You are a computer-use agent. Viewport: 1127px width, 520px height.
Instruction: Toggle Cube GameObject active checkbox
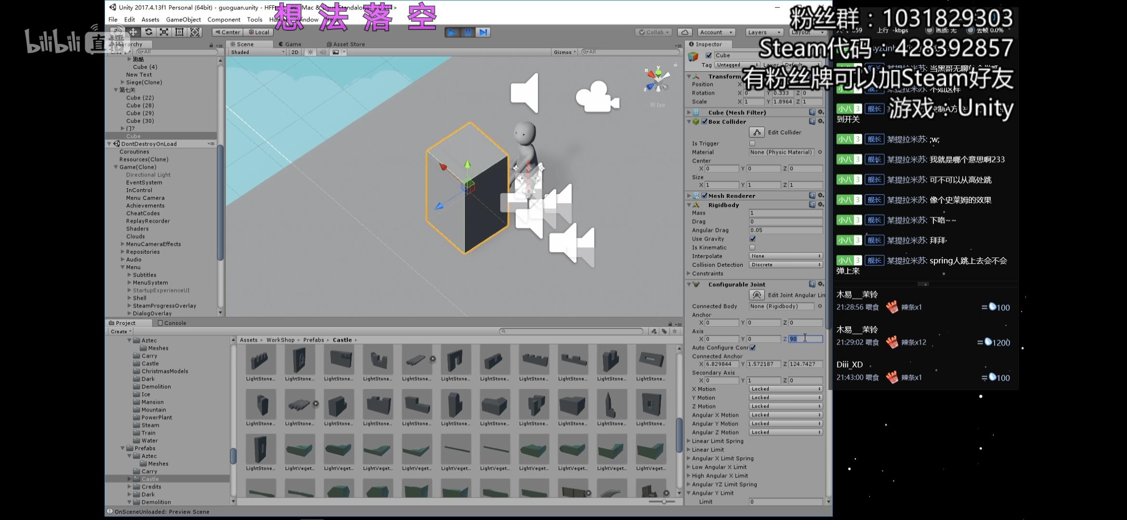click(708, 55)
